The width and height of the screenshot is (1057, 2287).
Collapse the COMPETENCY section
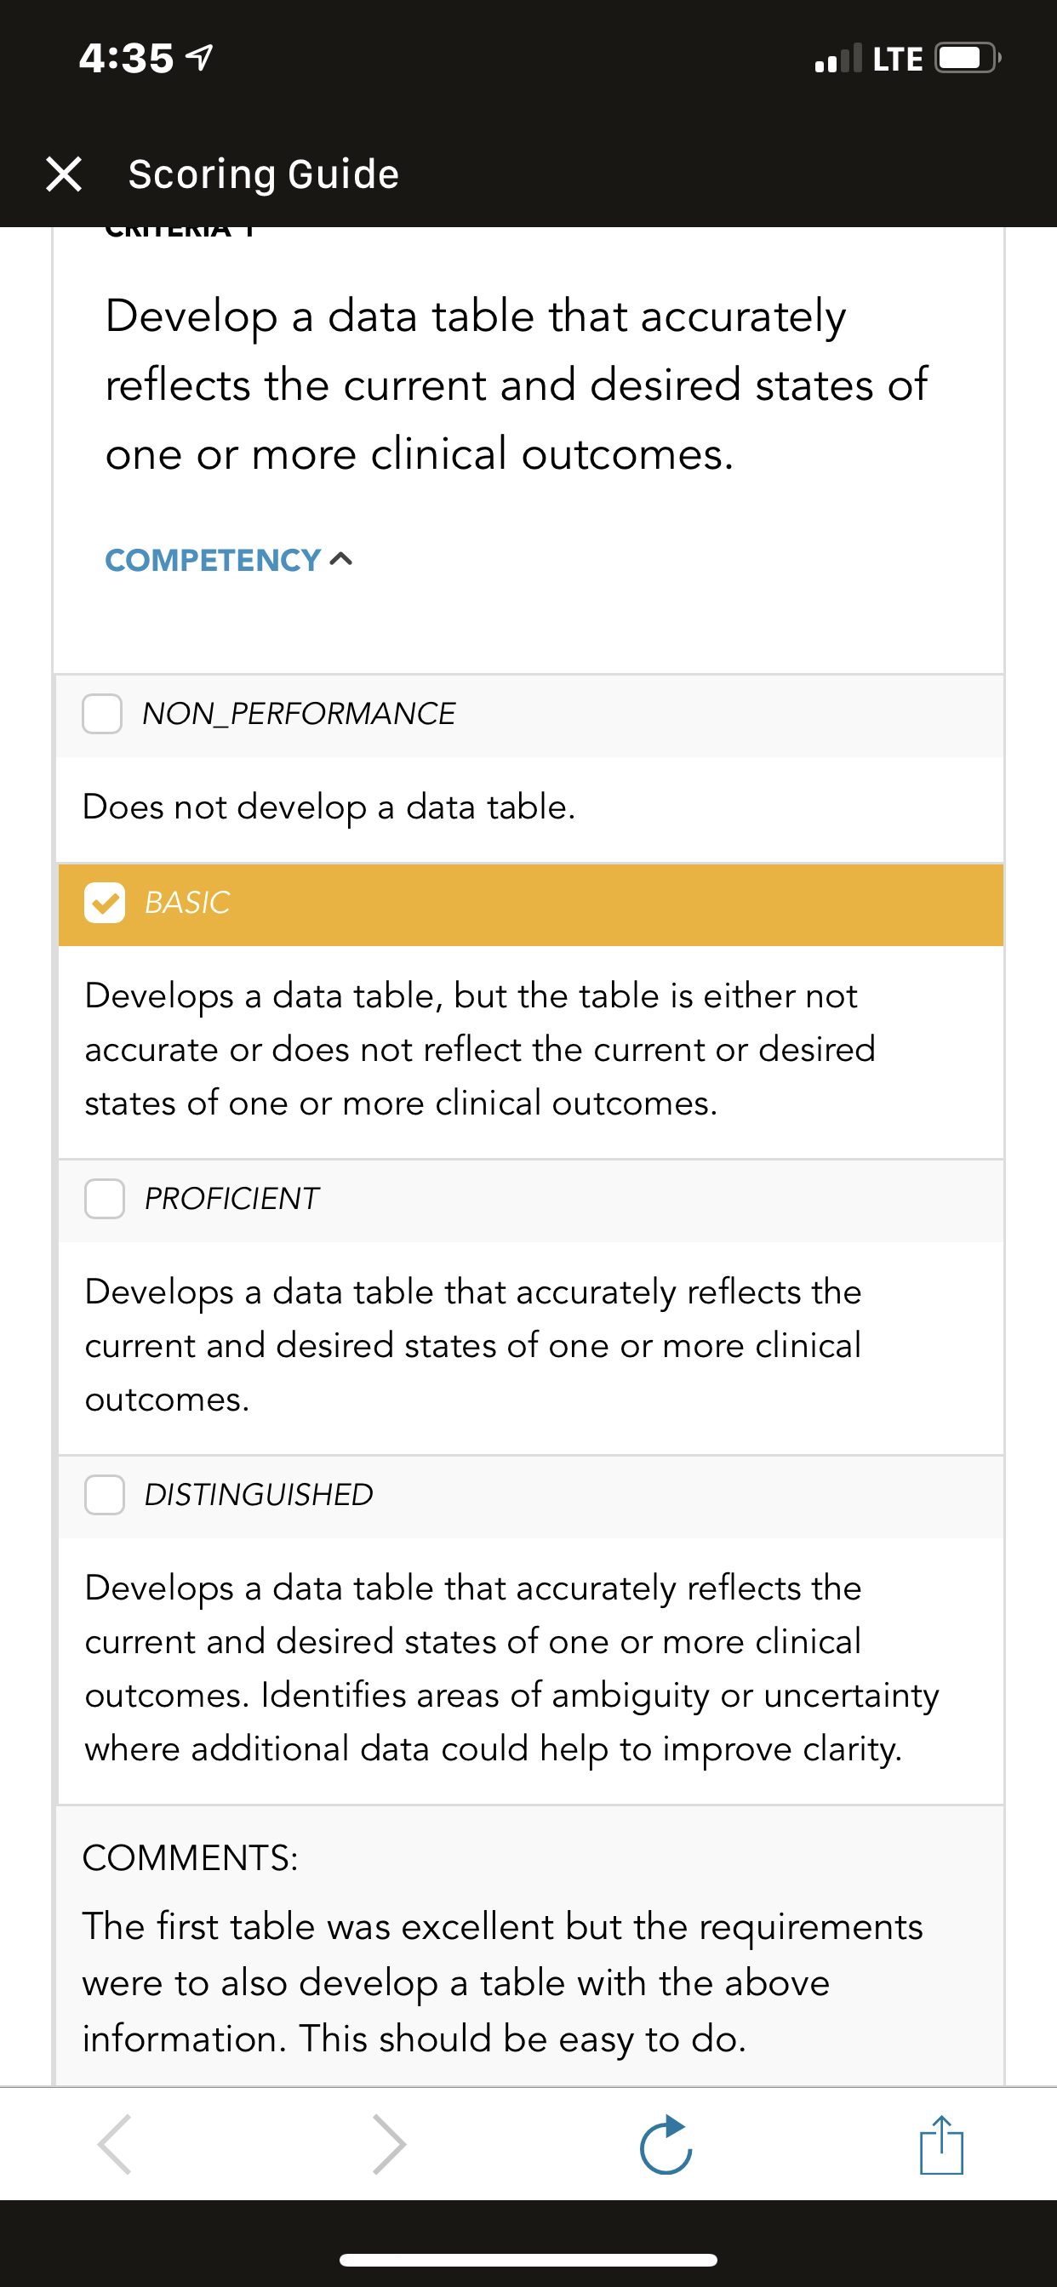click(229, 560)
